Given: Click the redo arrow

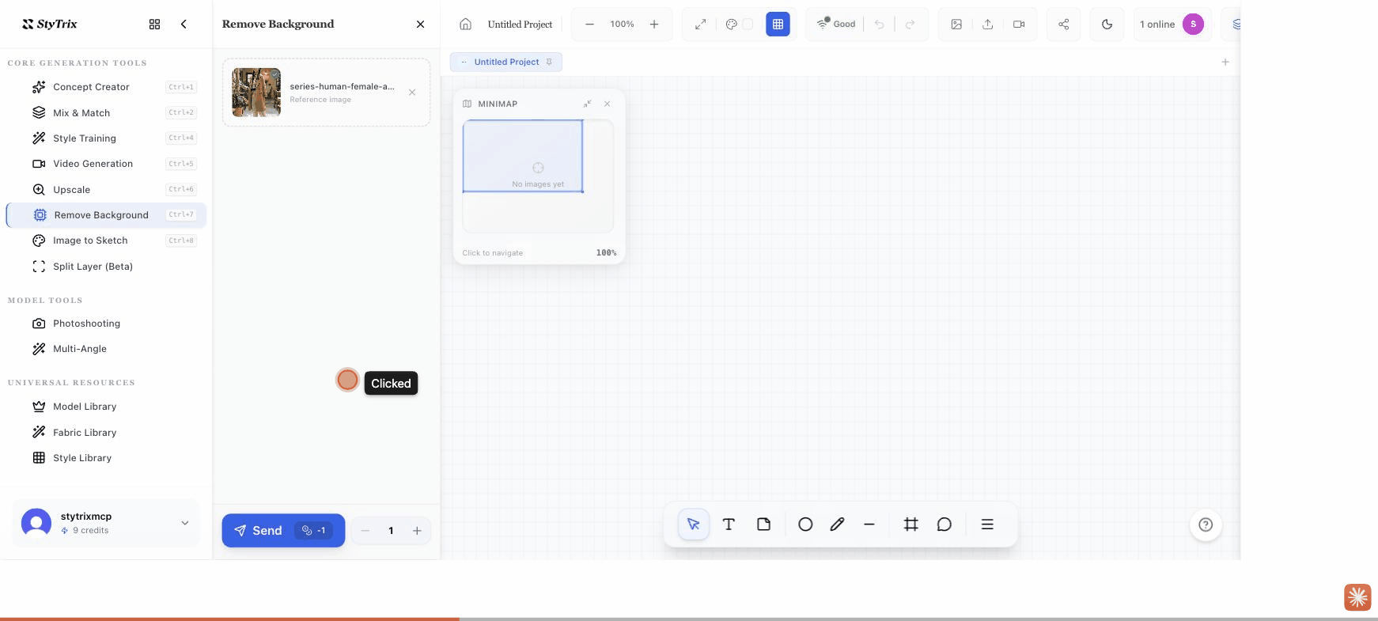Looking at the screenshot, I should (910, 25).
